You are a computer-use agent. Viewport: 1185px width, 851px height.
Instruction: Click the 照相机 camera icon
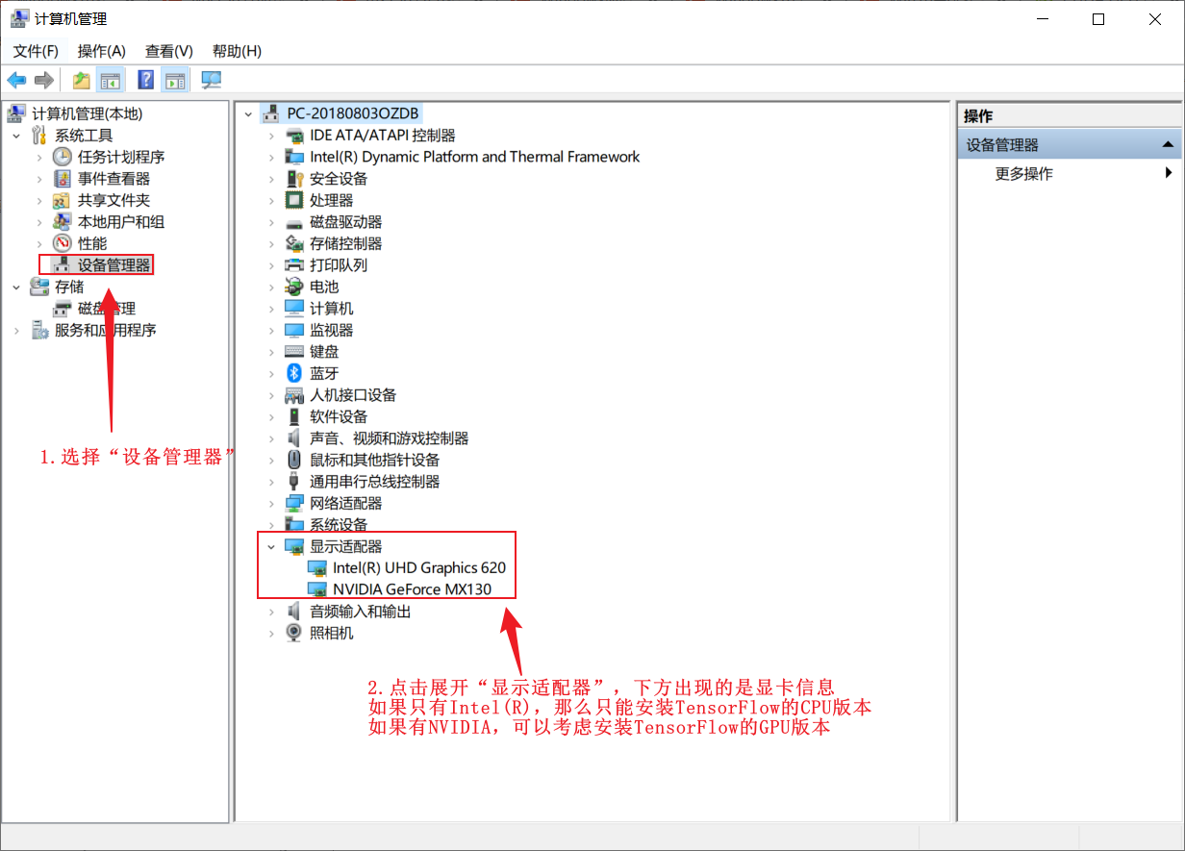[x=294, y=633]
